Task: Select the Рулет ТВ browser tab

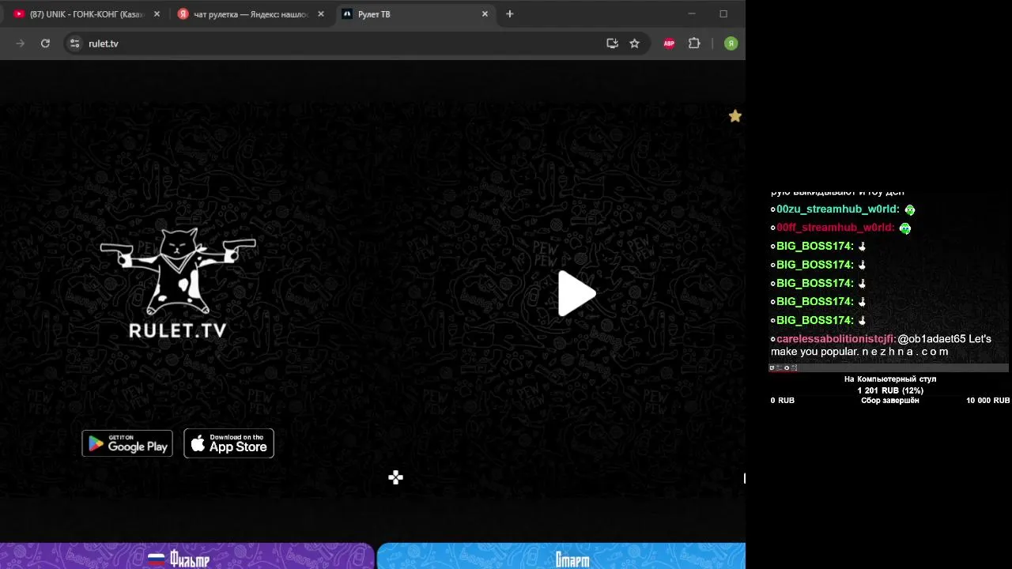Action: coord(416,14)
